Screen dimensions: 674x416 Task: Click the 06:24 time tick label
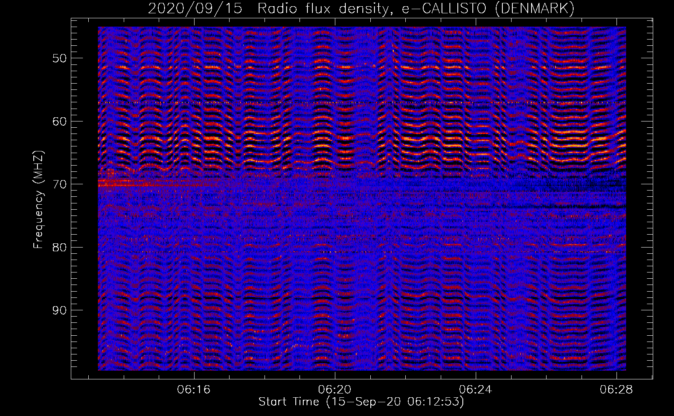click(475, 390)
